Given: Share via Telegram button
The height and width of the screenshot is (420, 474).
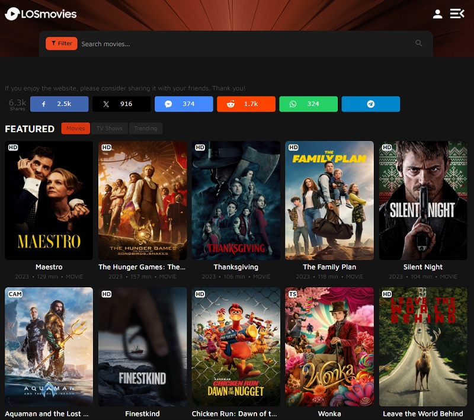Looking at the screenshot, I should (371, 104).
